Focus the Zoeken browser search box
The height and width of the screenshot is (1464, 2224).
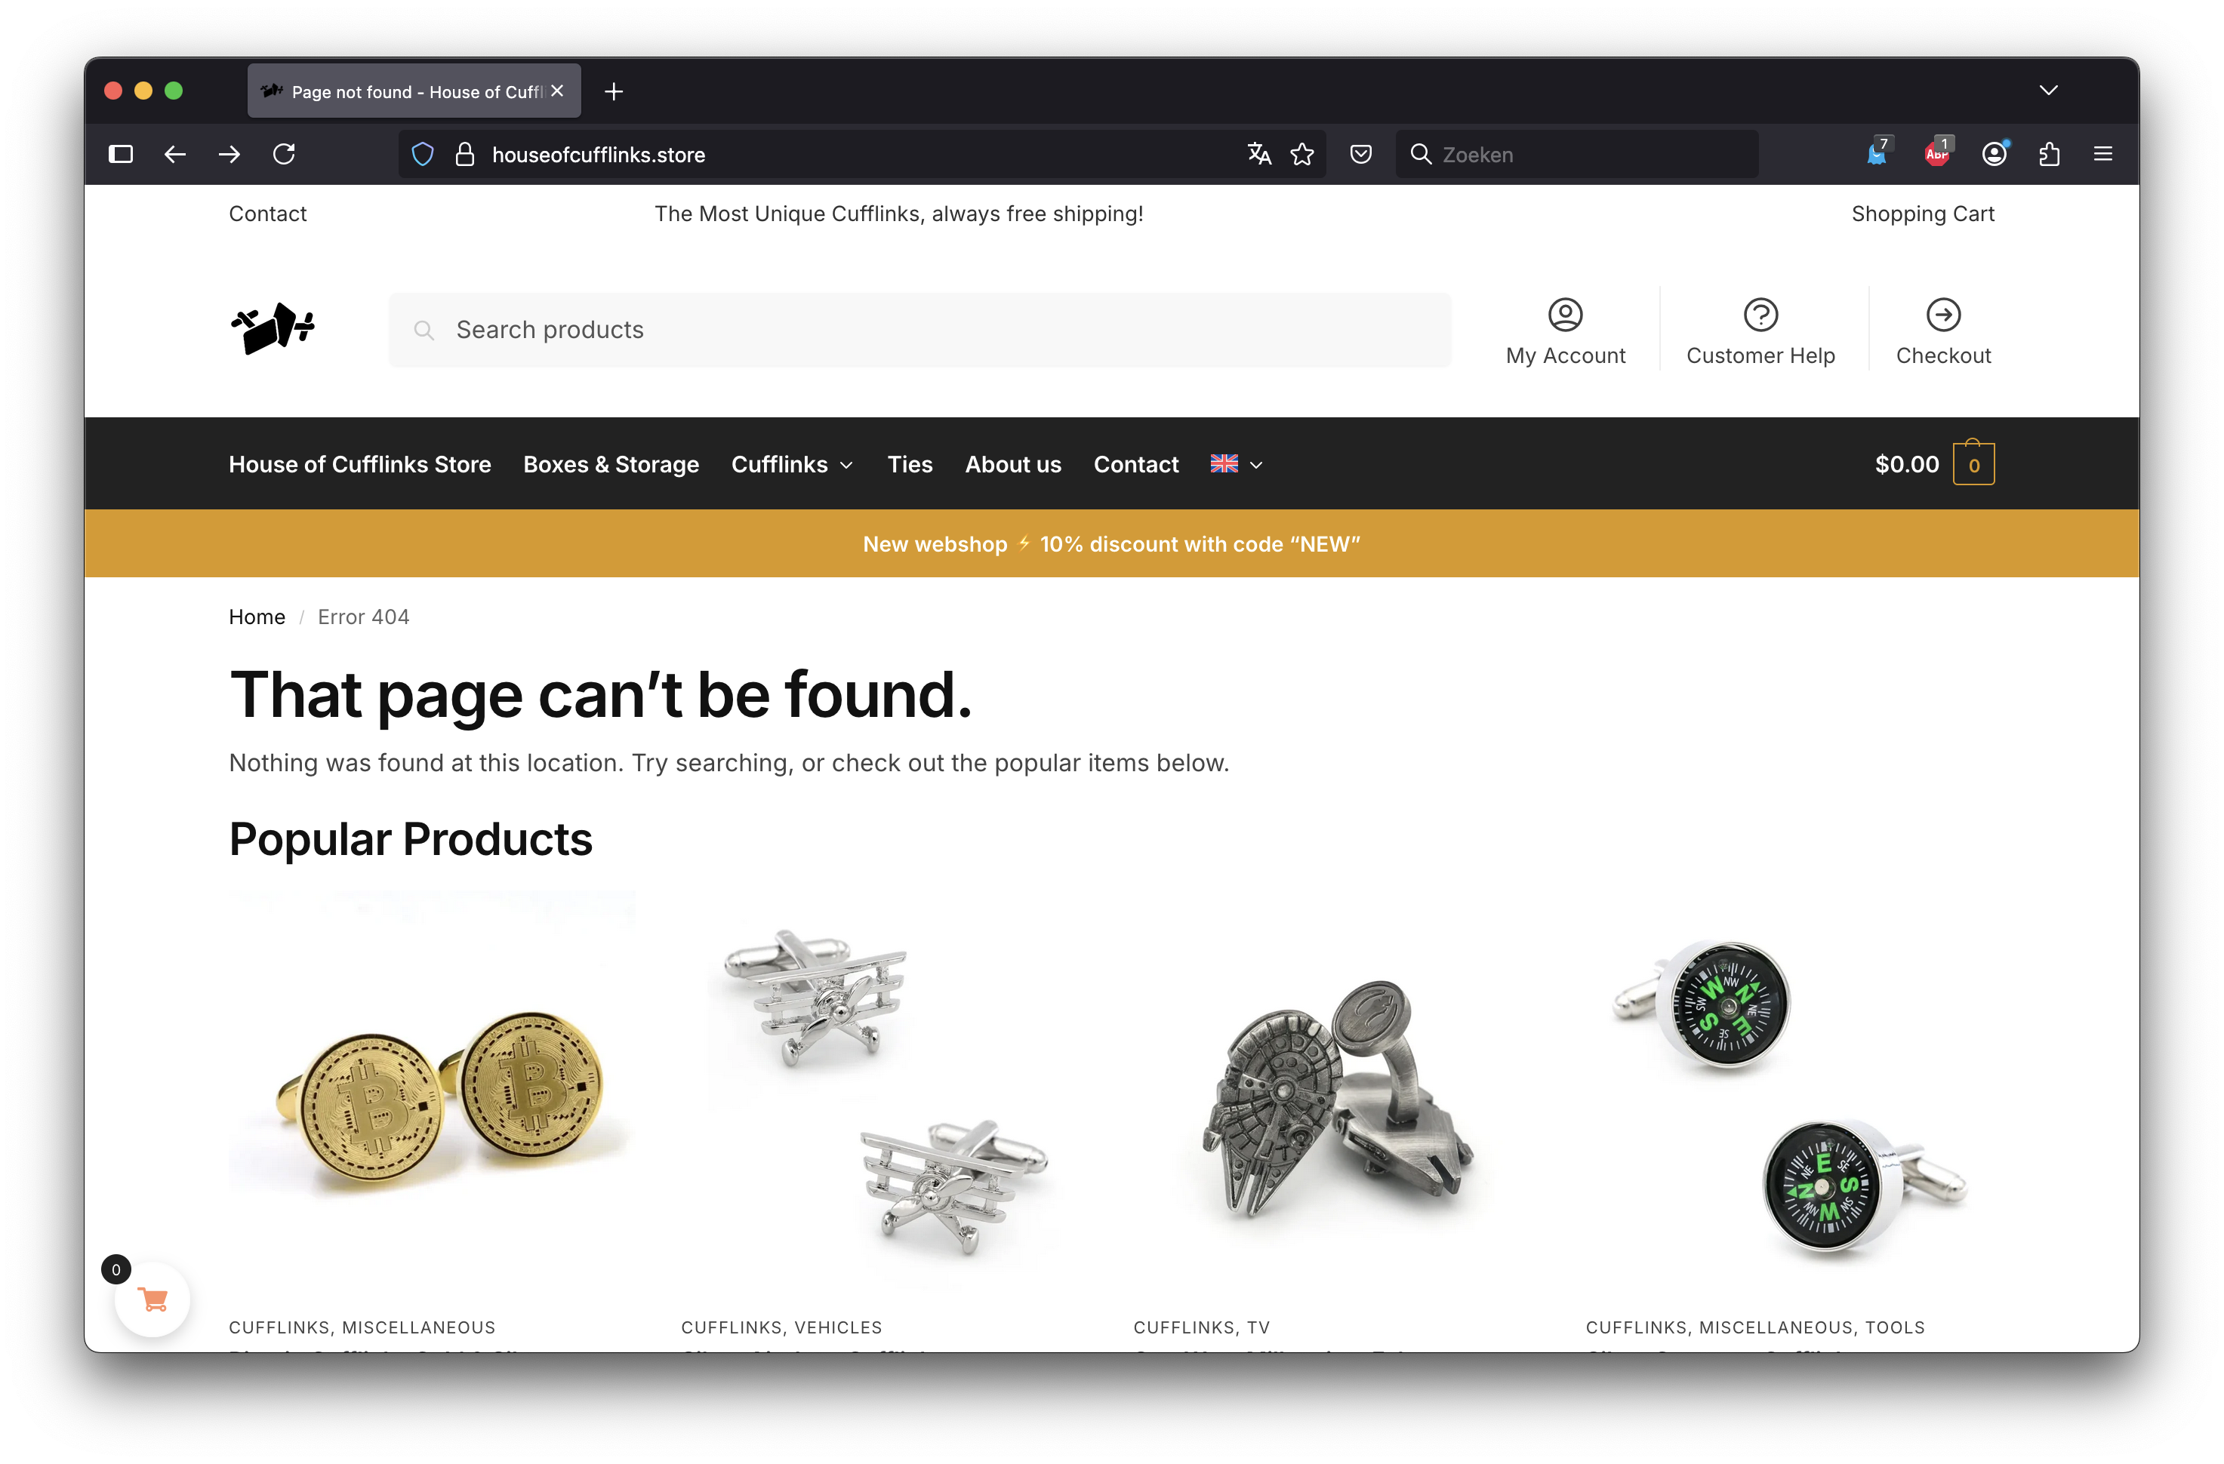(x=1577, y=154)
